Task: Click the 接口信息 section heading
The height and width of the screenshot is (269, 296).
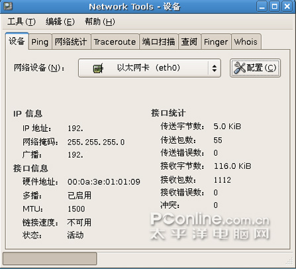Action: click(x=30, y=168)
